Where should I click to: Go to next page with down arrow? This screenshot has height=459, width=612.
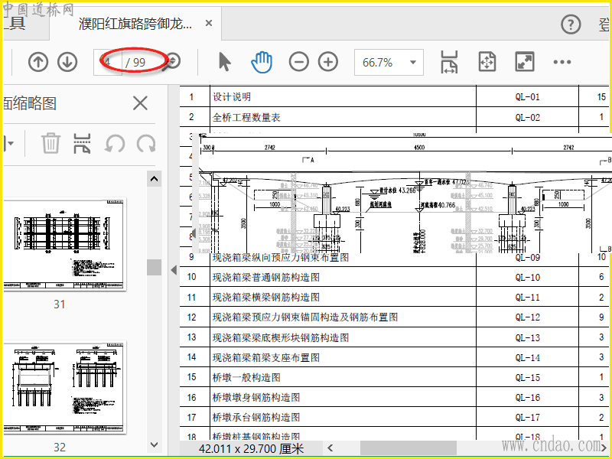pyautogui.click(x=67, y=62)
